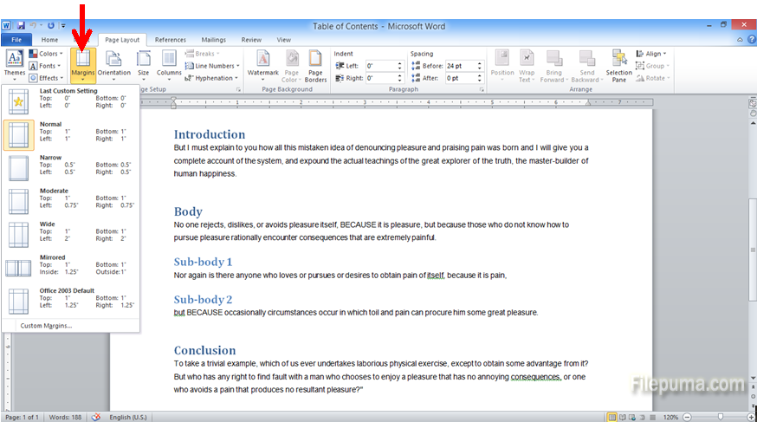Switch to the References tab
The height and width of the screenshot is (422, 757).
(x=171, y=40)
